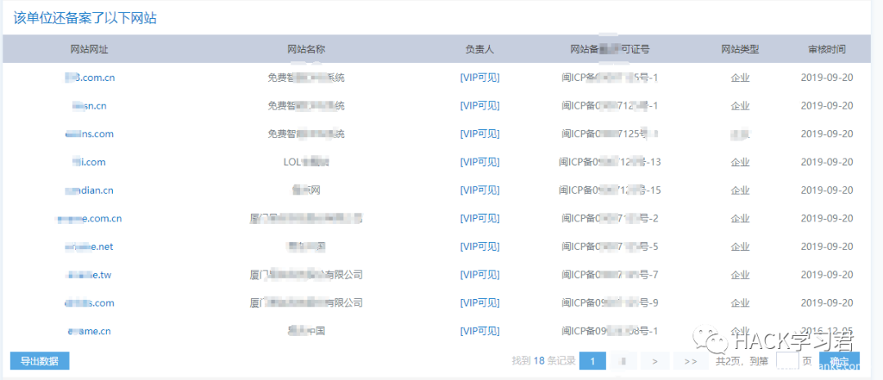Open the domain link ending 8.com.cn
Image resolution: width=883 pixels, height=380 pixels.
tap(90, 78)
